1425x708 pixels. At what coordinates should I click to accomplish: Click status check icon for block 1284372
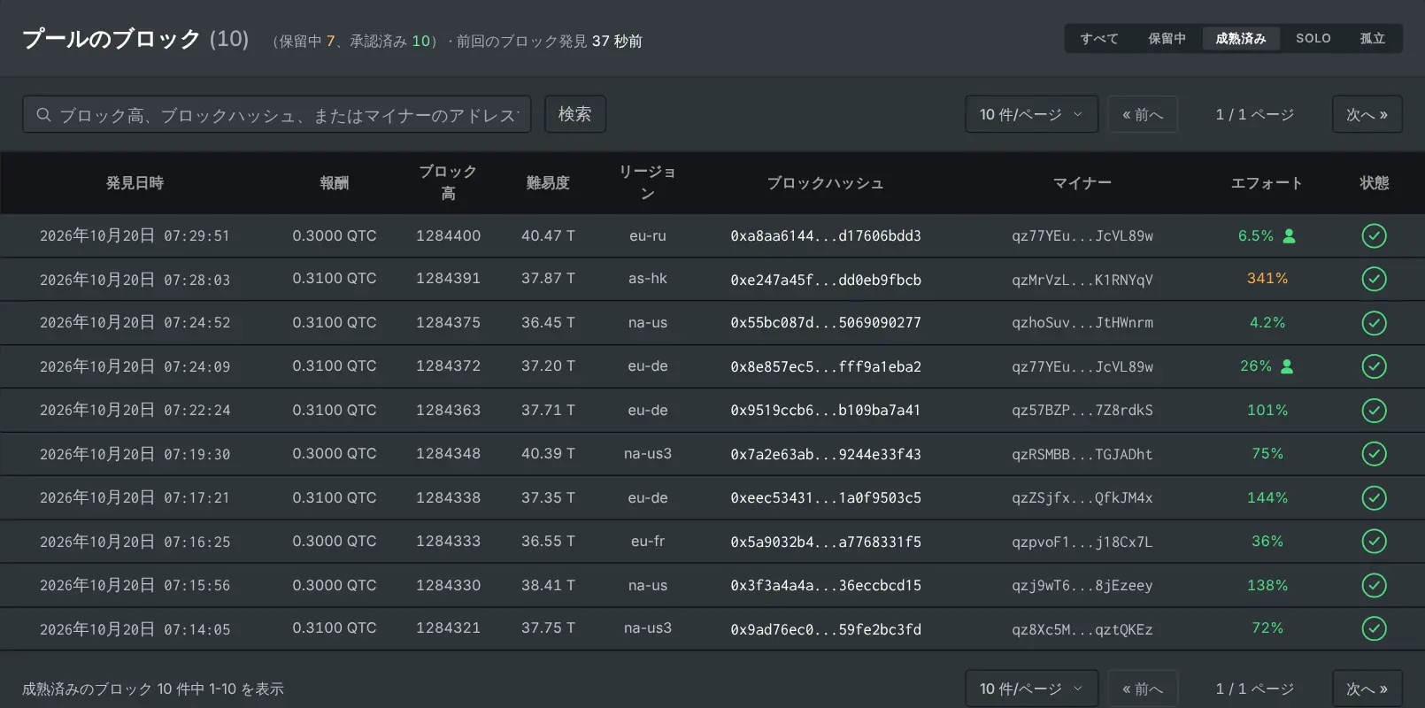point(1374,366)
